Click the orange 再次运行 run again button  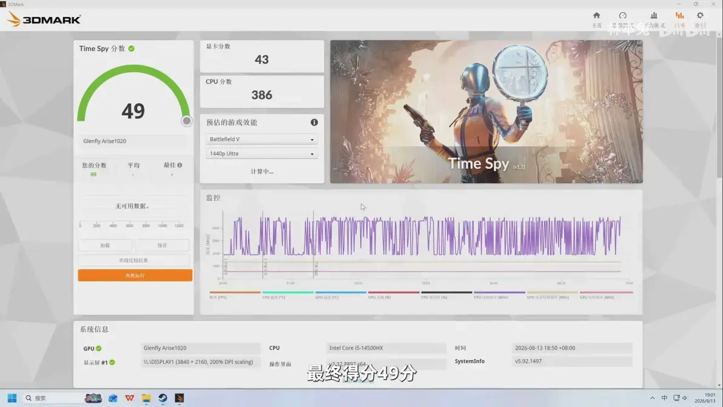pos(135,275)
